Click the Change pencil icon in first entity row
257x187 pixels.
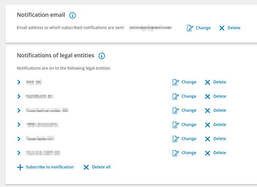click(176, 82)
